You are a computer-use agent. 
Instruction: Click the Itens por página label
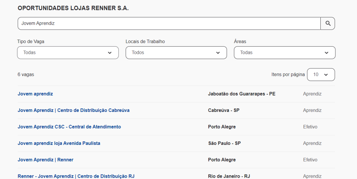pos(288,74)
